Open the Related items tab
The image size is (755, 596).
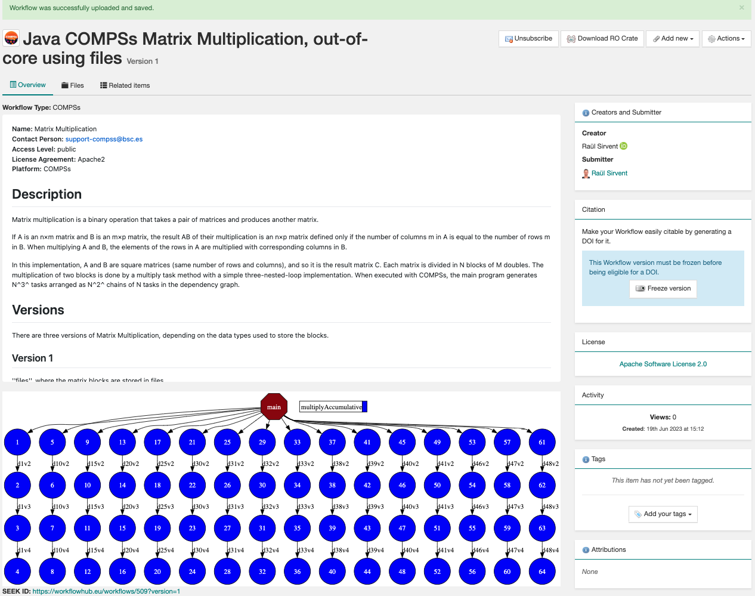(x=125, y=85)
